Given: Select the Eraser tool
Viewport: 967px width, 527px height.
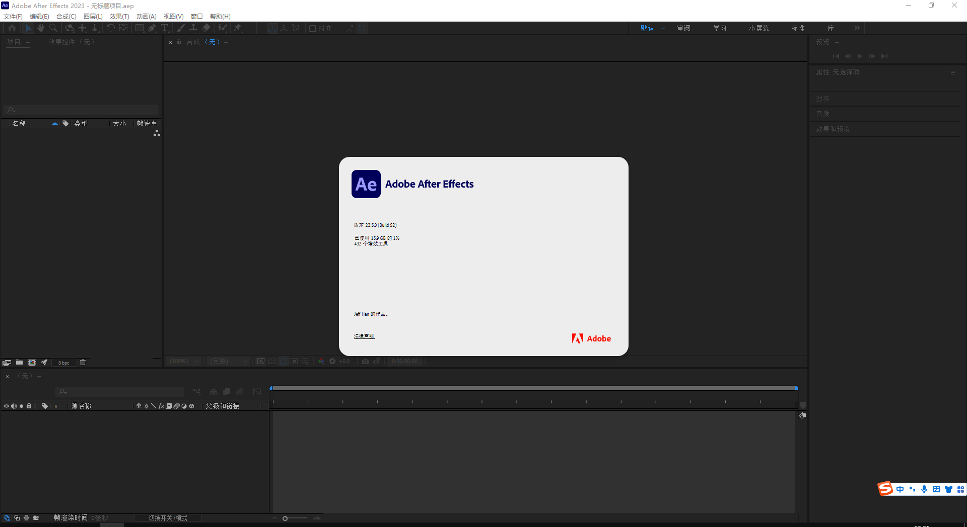Looking at the screenshot, I should click(206, 28).
